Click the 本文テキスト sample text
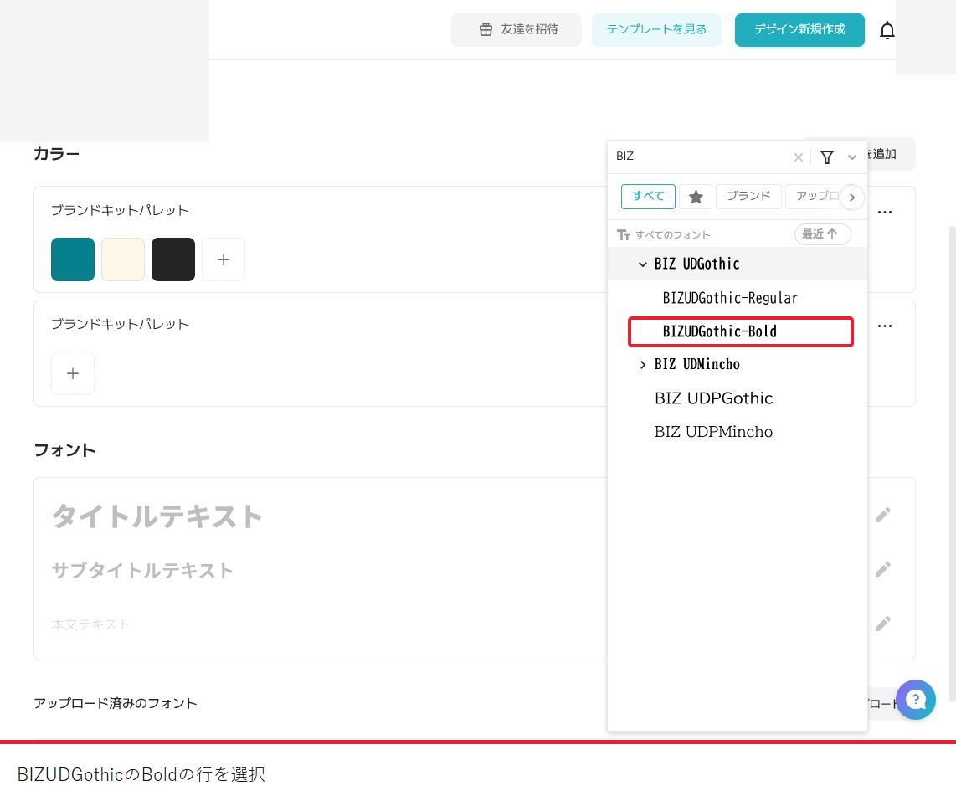 pyautogui.click(x=90, y=624)
